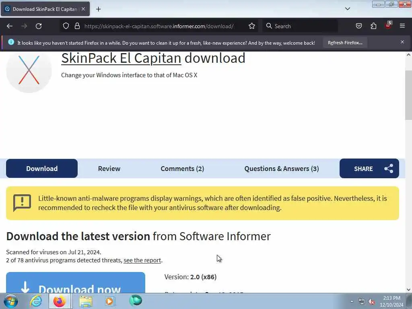Click the info icon in notification bar
412x309 pixels.
[11, 42]
